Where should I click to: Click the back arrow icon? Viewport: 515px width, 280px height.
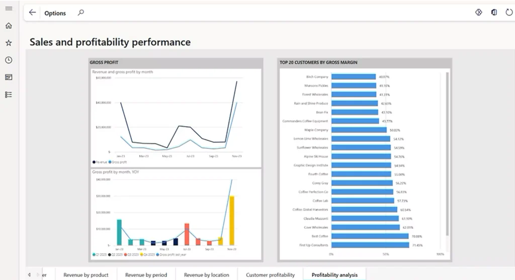point(33,13)
